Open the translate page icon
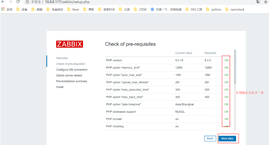The height and width of the screenshot is (145, 269). pyautogui.click(x=258, y=2)
